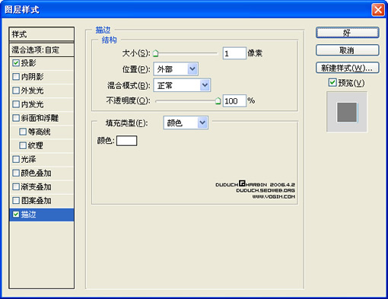388x299 pixels.
Task: Click the 大小 pixel value field
Action: pos(234,53)
